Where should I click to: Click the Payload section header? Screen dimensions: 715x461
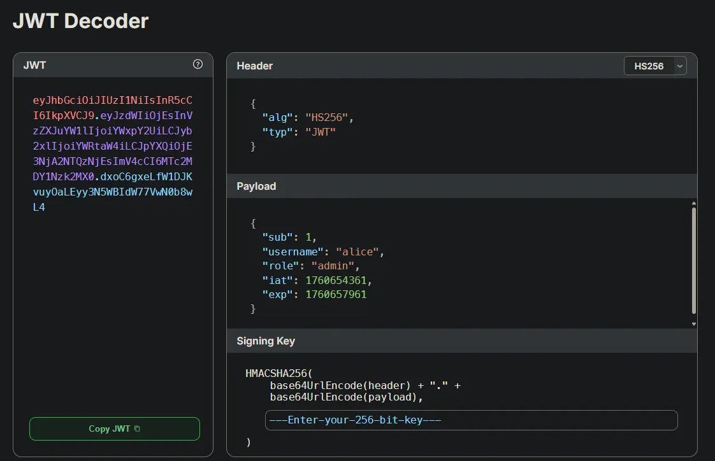256,186
